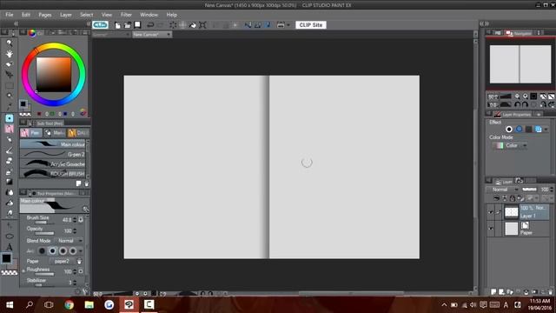Click Navigator zoom out icon

(x=517, y=97)
